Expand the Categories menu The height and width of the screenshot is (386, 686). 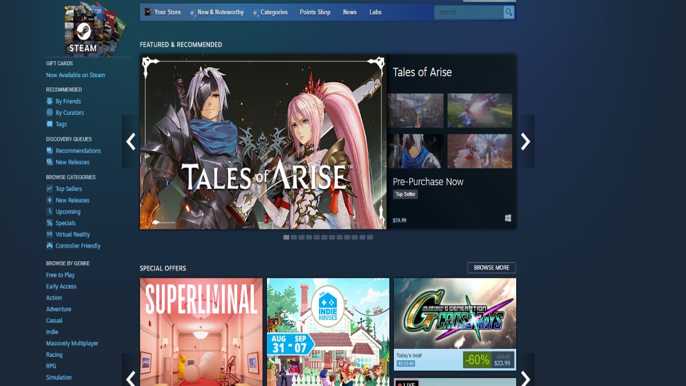[274, 11]
